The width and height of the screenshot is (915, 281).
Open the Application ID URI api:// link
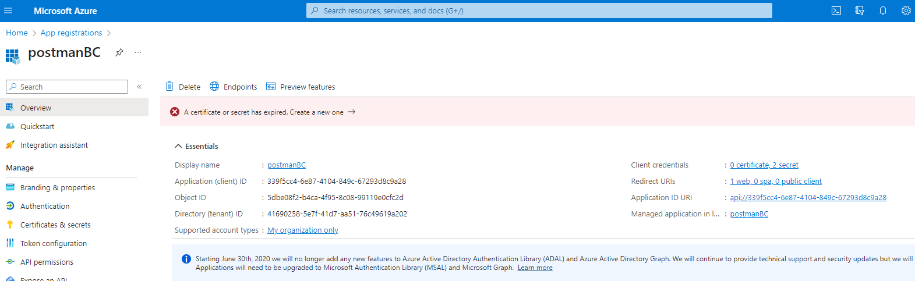click(808, 198)
